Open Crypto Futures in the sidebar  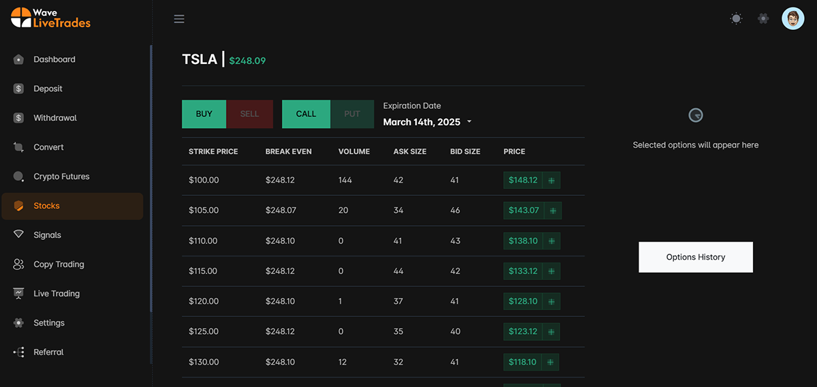pyautogui.click(x=61, y=176)
